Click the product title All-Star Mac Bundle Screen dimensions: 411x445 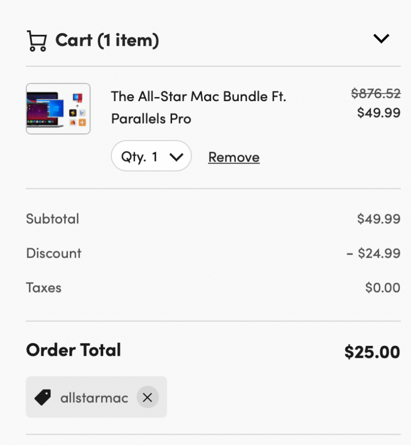pos(198,108)
